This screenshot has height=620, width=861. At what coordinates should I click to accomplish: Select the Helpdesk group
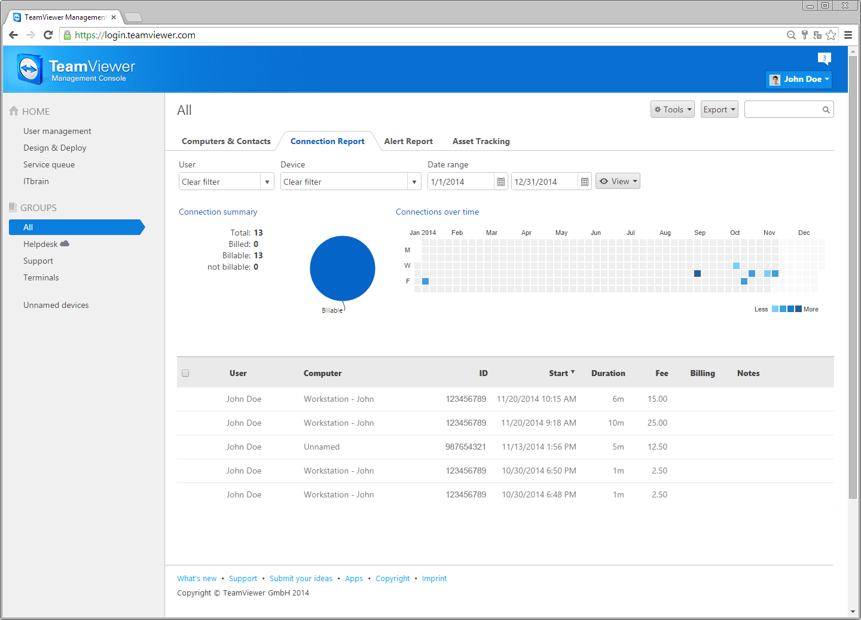(41, 244)
